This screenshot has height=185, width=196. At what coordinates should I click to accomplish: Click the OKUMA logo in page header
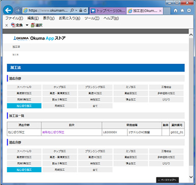click(21, 38)
